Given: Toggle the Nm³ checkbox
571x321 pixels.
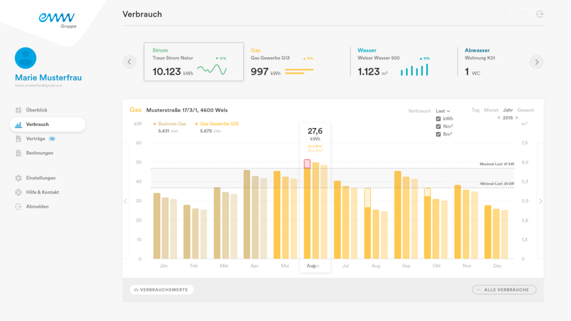Looking at the screenshot, I should [x=439, y=126].
